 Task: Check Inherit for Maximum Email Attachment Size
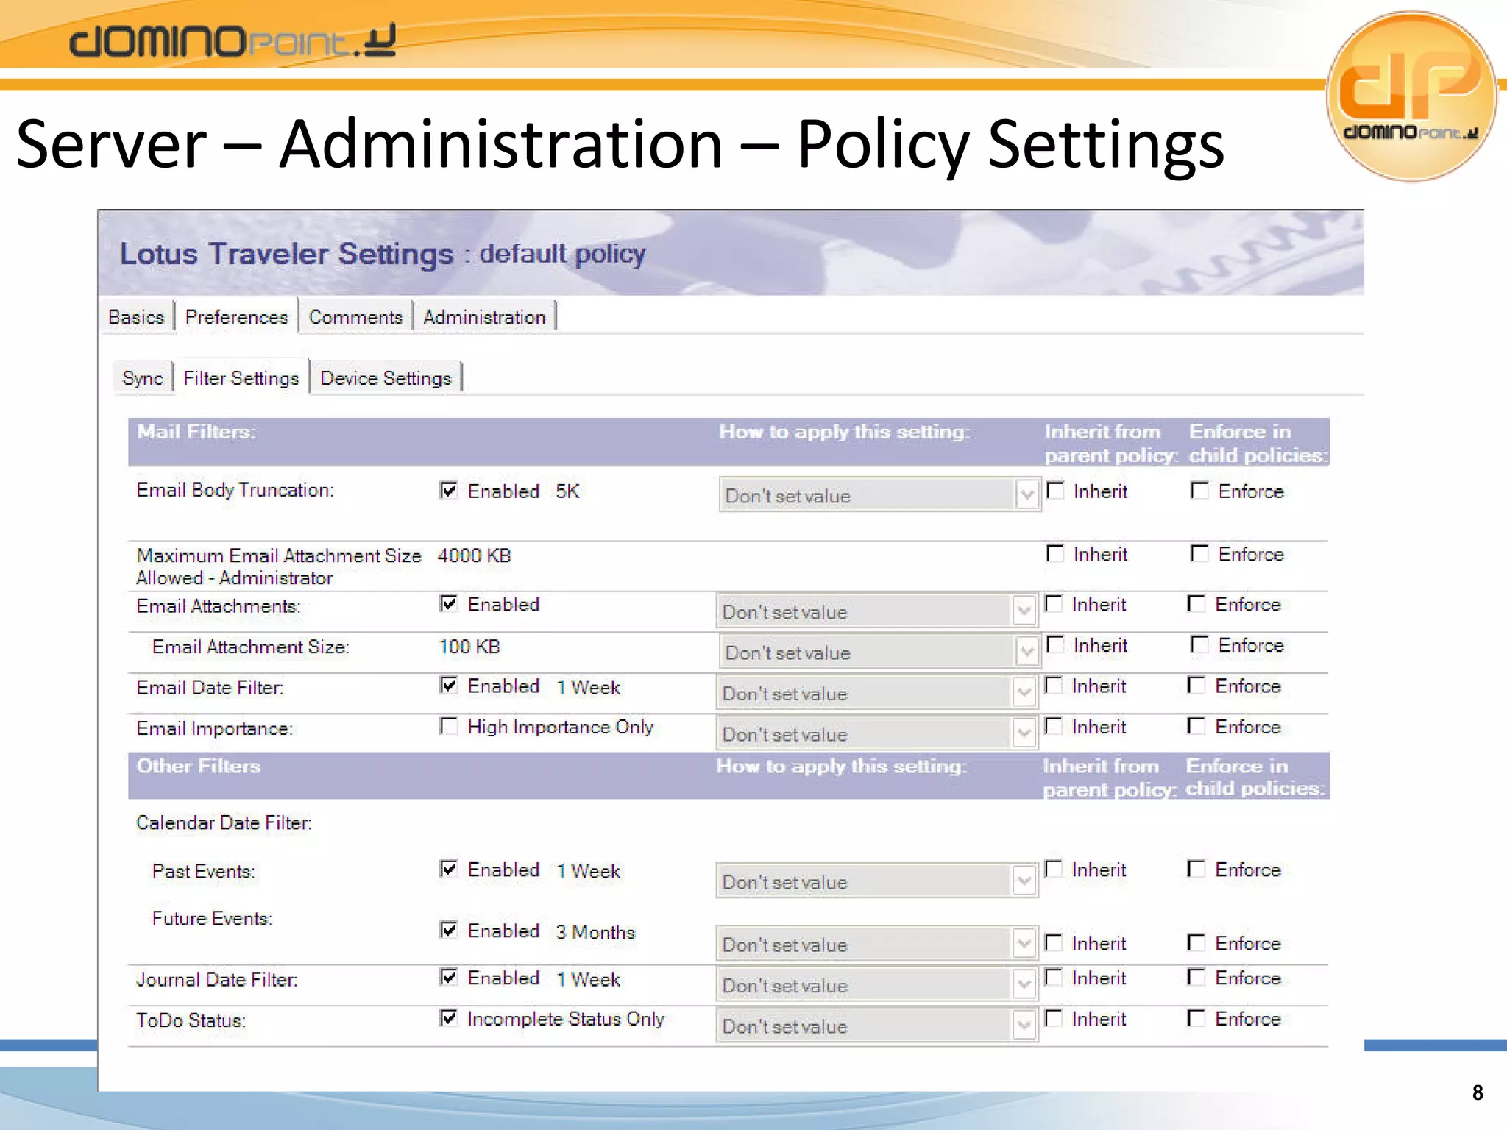click(1055, 553)
